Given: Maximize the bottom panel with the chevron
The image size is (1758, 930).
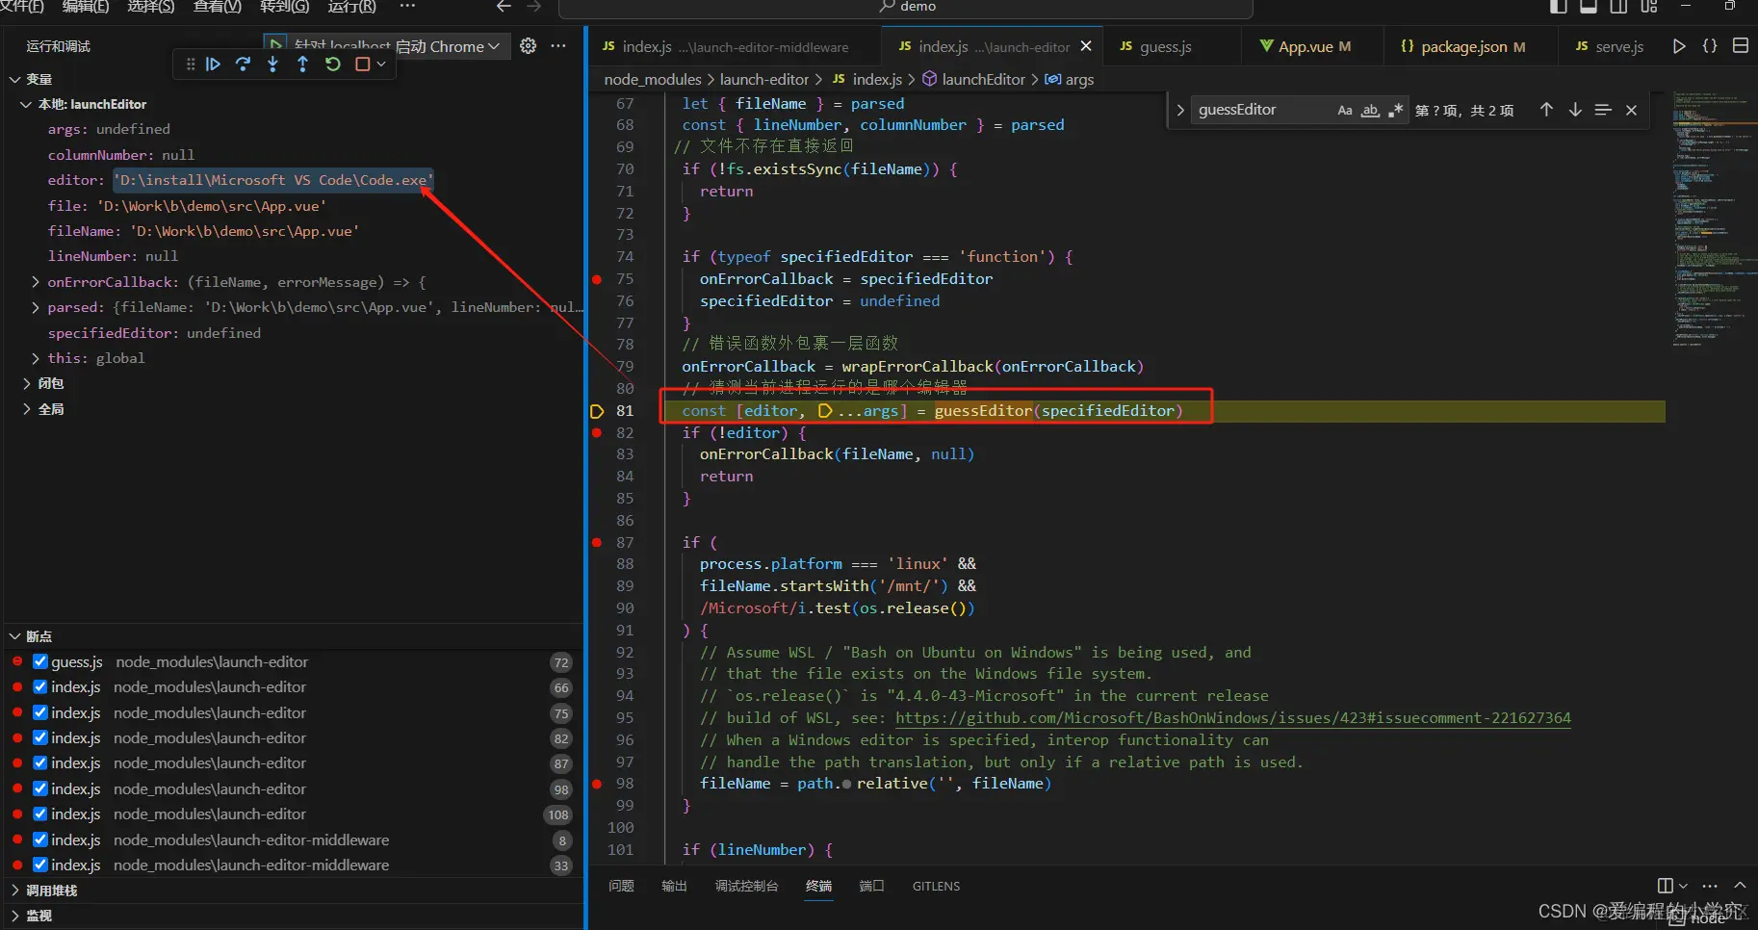Looking at the screenshot, I should tap(1740, 886).
